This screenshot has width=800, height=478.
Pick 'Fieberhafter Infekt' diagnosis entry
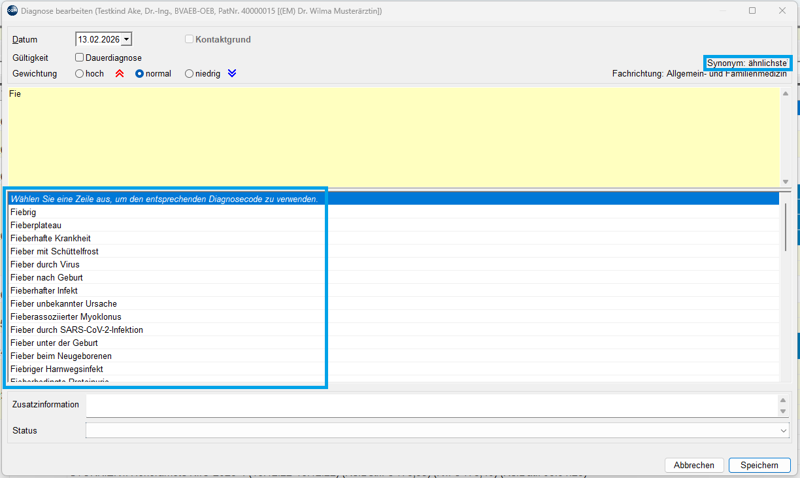pyautogui.click(x=44, y=291)
